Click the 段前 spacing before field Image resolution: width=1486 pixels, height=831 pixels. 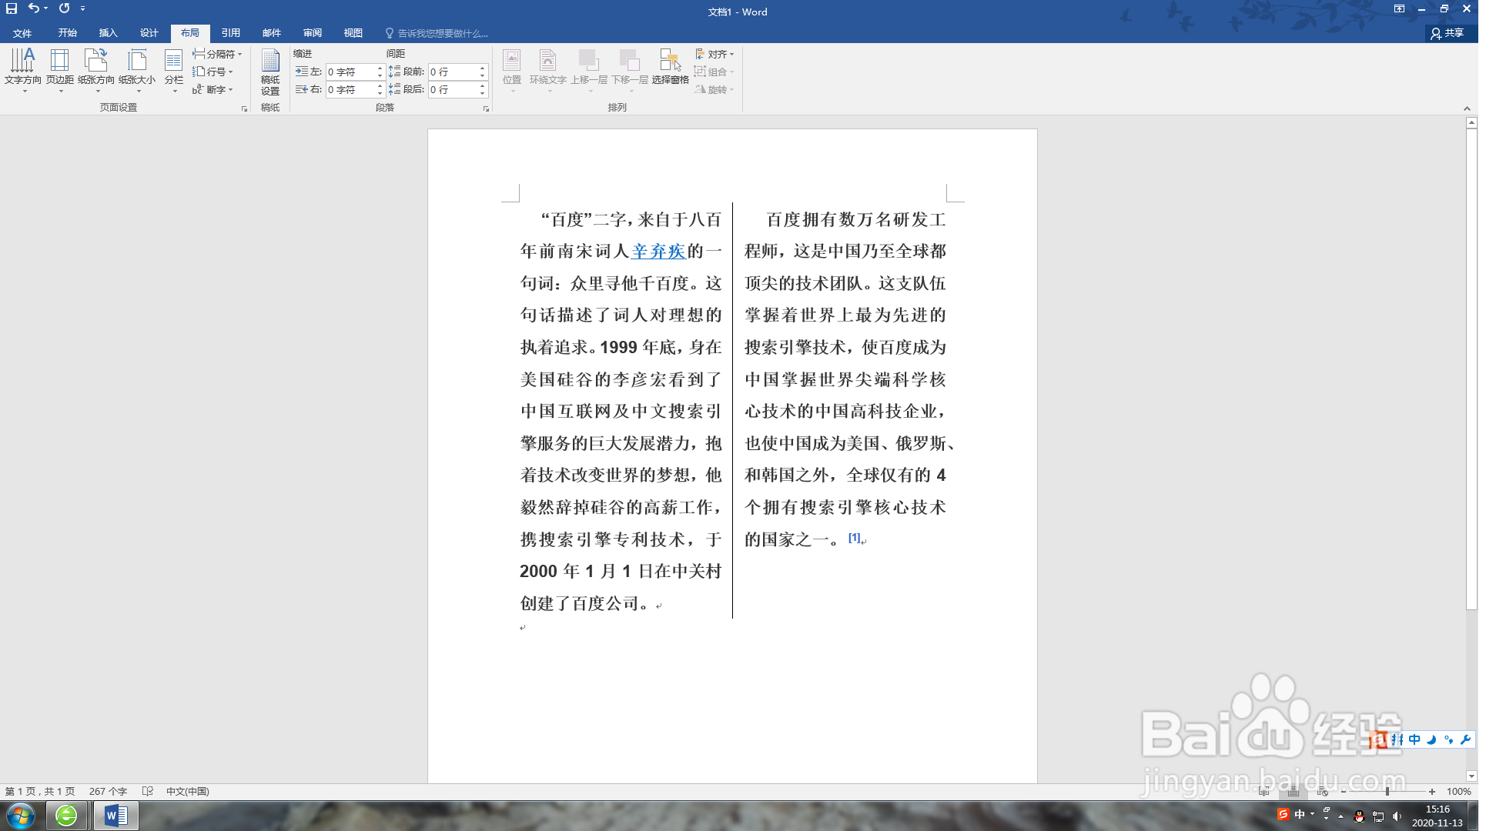(453, 72)
